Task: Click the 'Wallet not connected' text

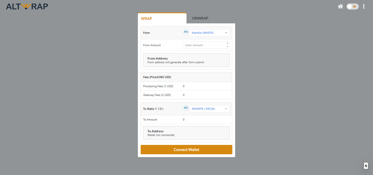Action: pos(161,135)
